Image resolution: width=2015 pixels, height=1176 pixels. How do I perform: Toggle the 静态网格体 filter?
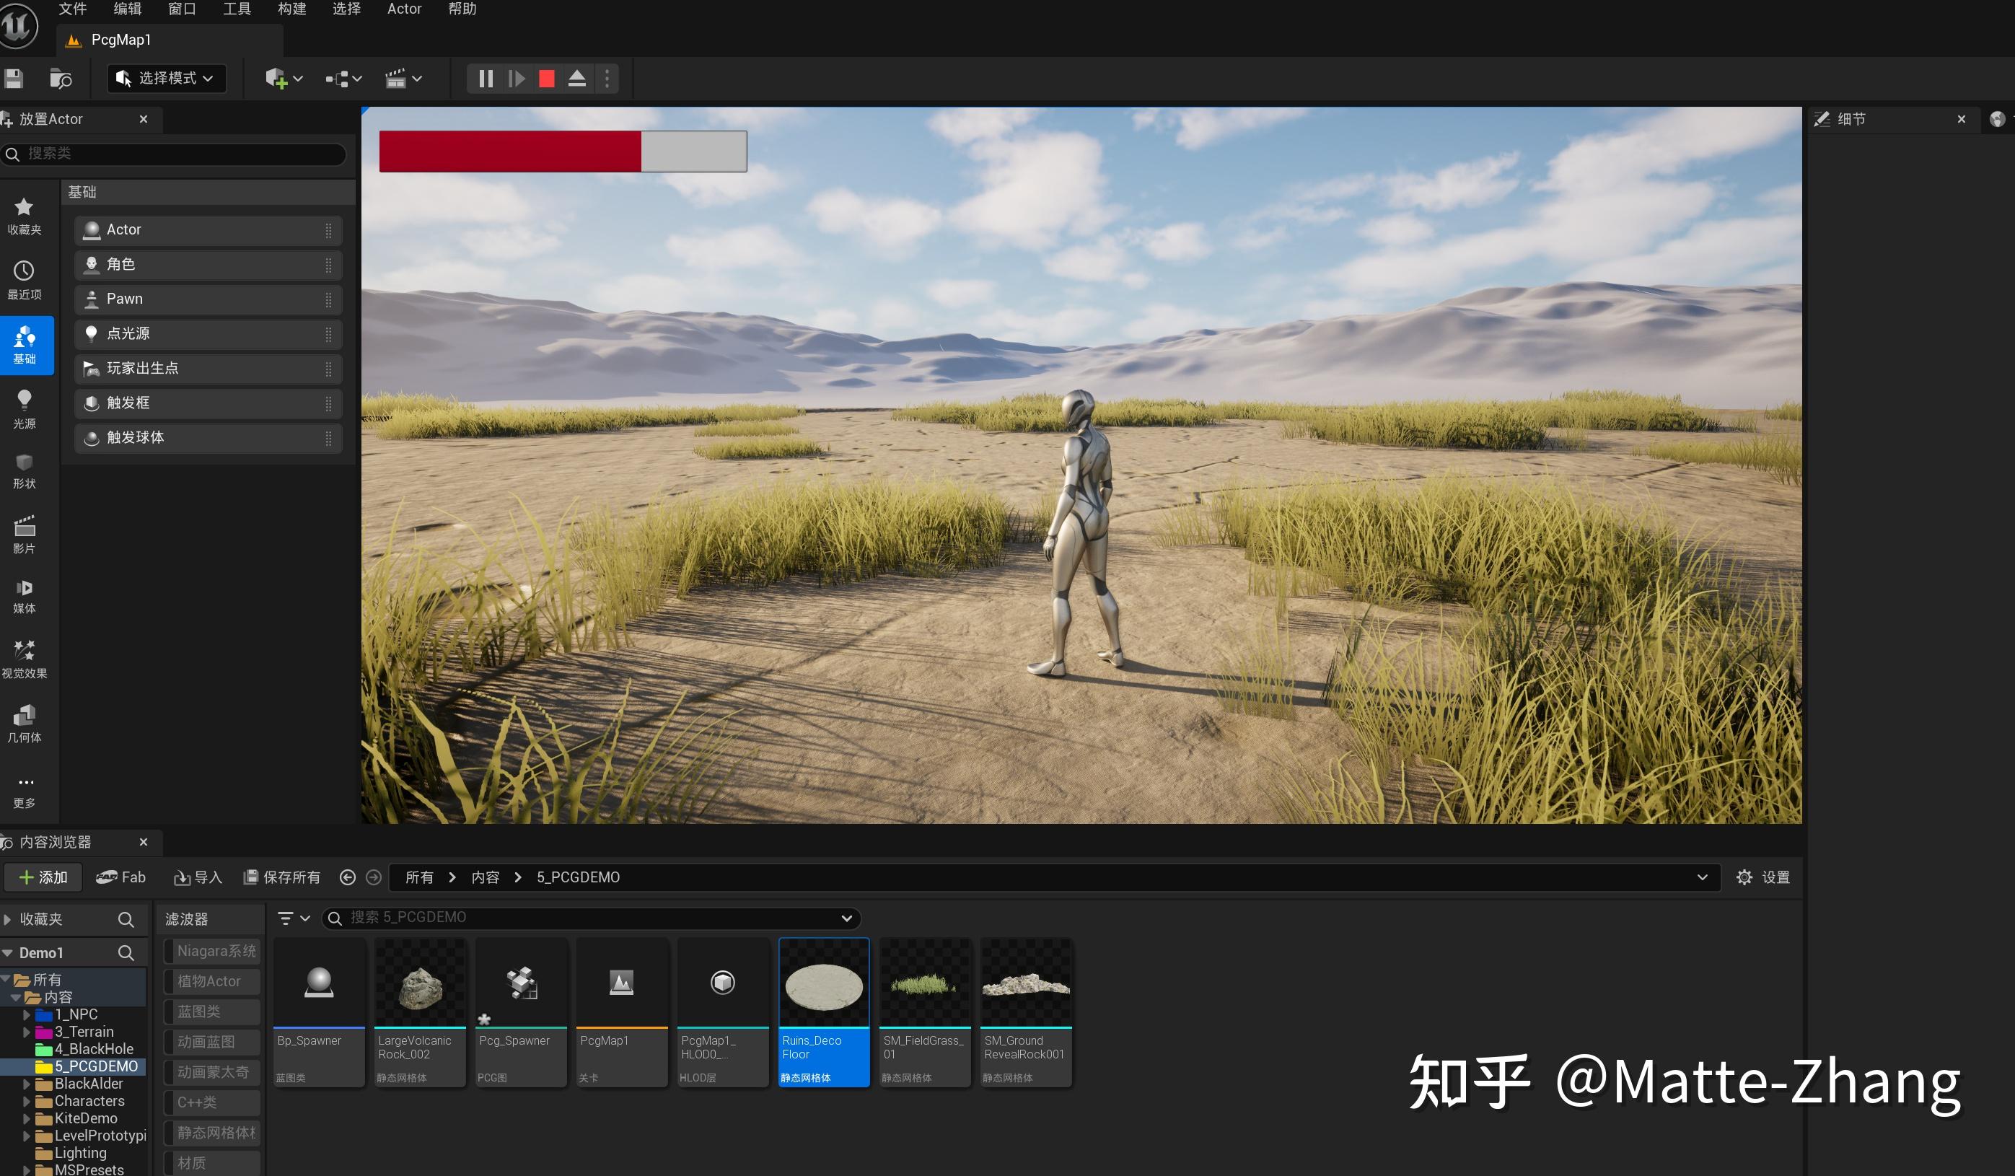213,1132
